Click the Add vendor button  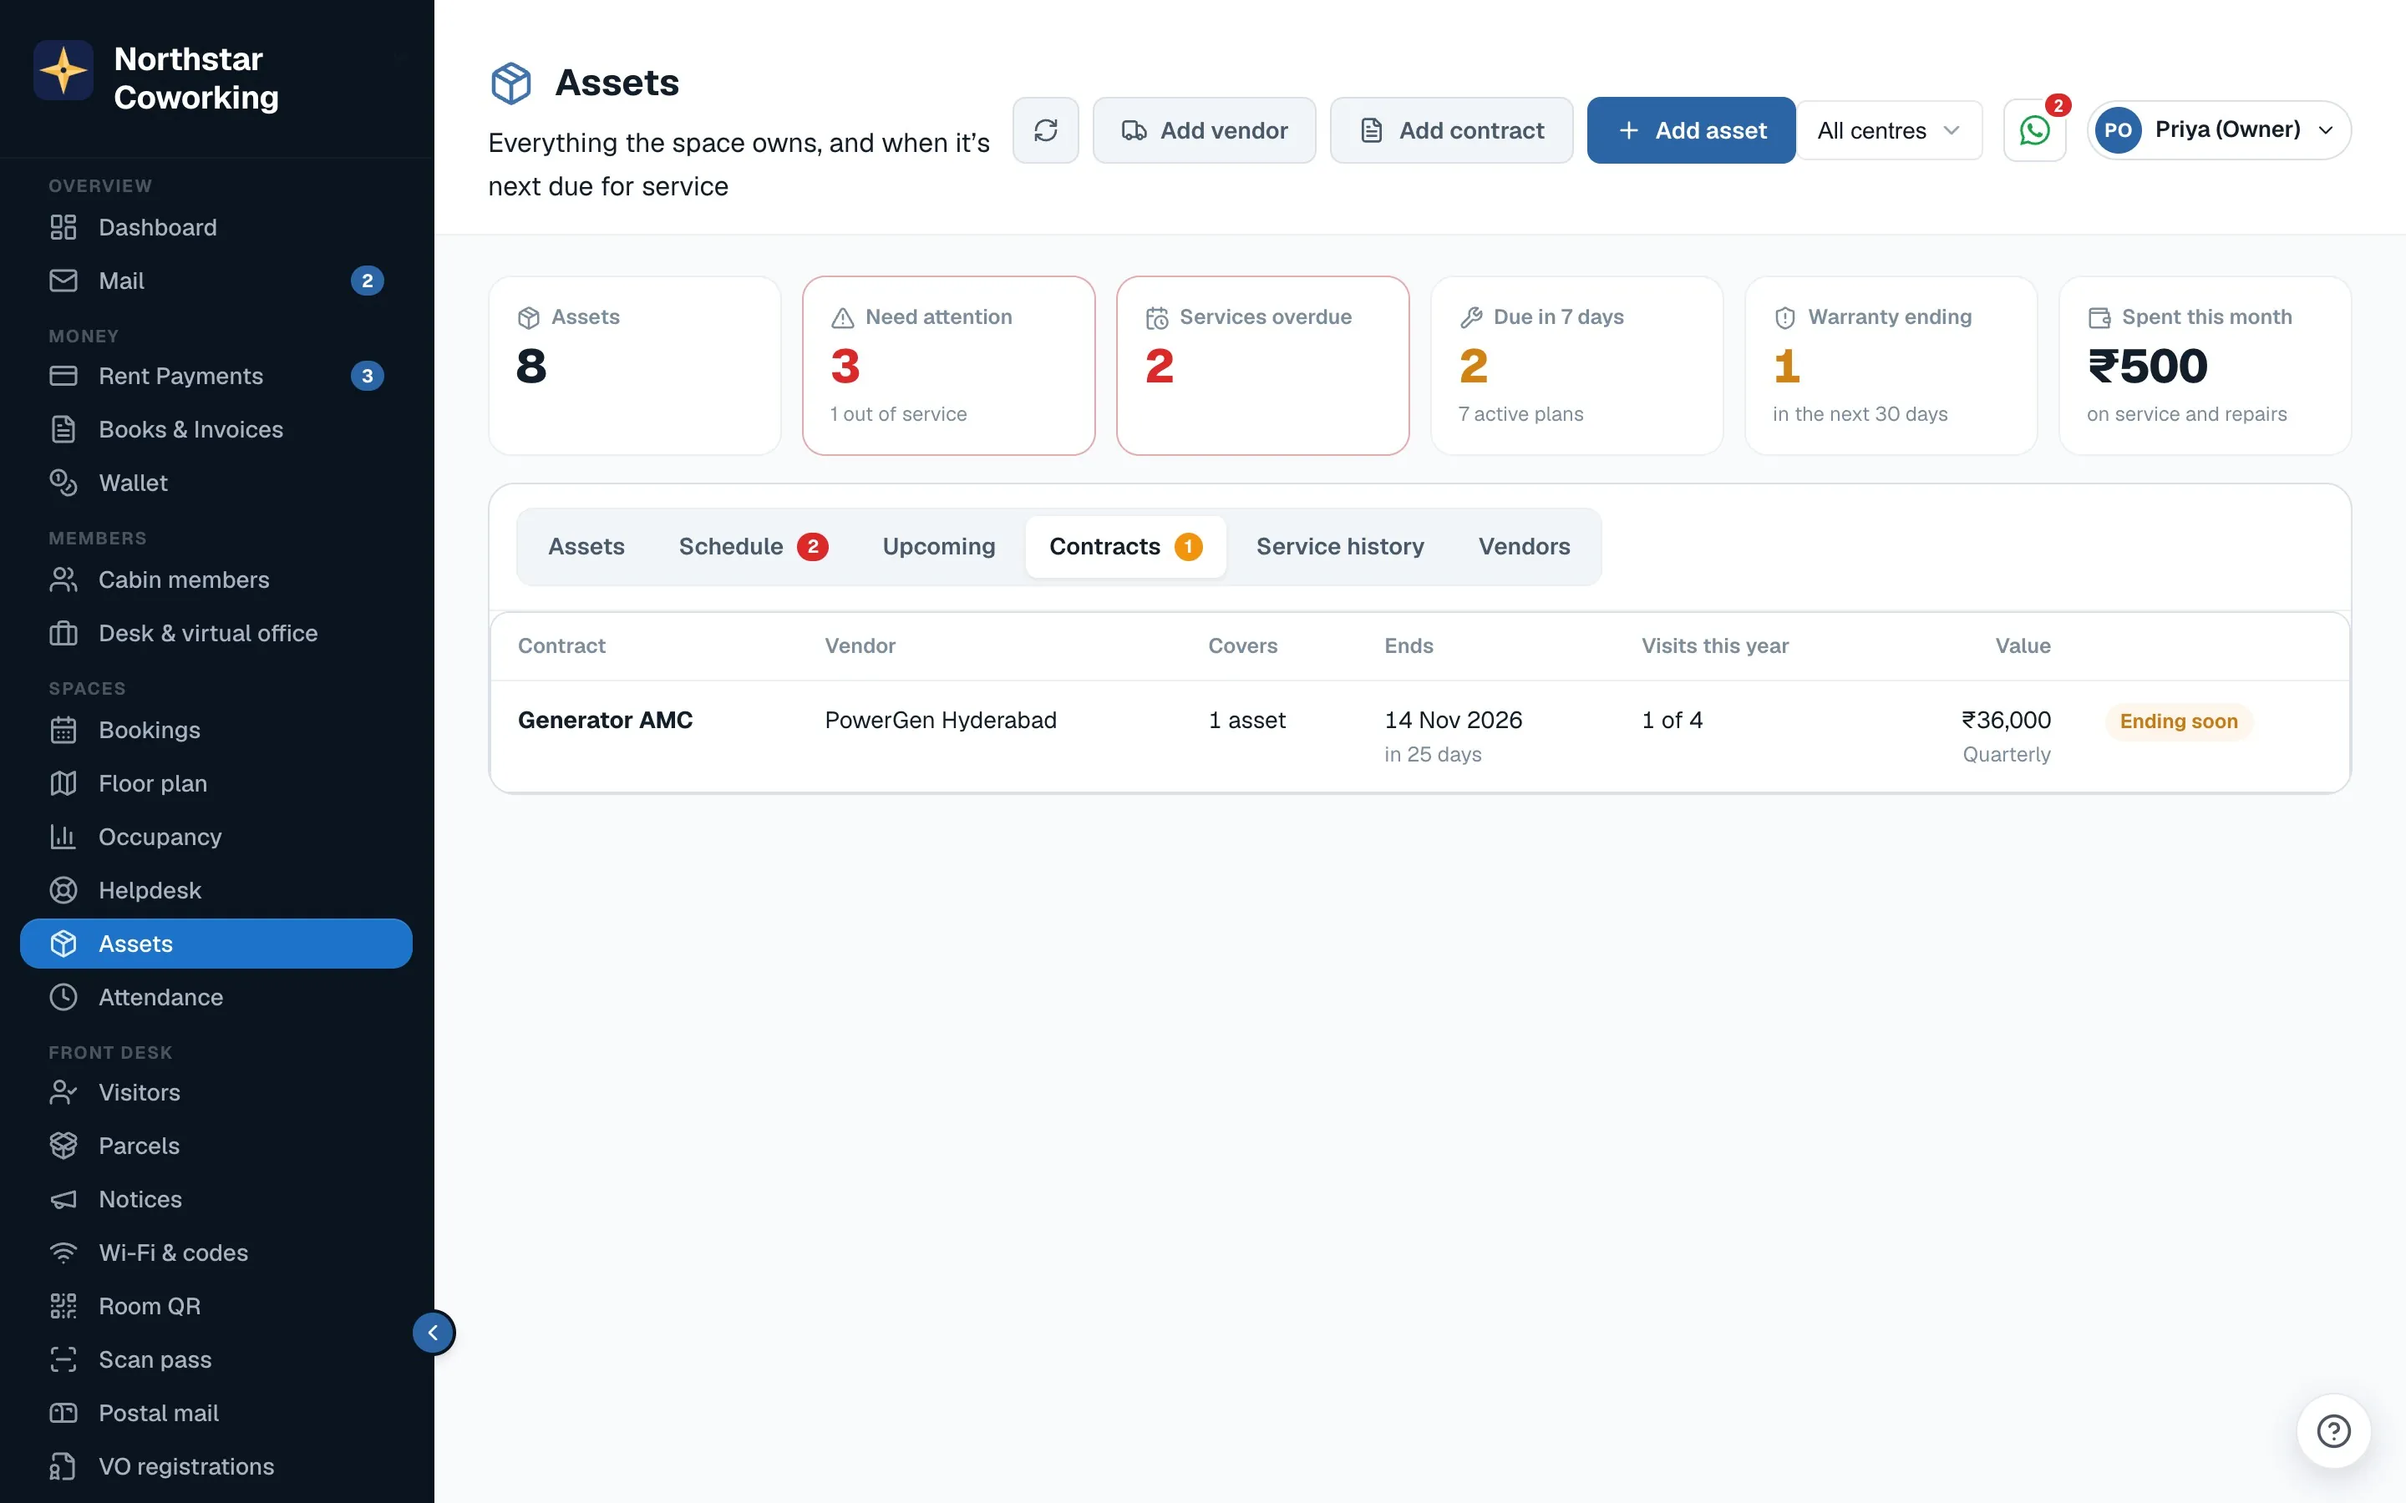point(1204,130)
